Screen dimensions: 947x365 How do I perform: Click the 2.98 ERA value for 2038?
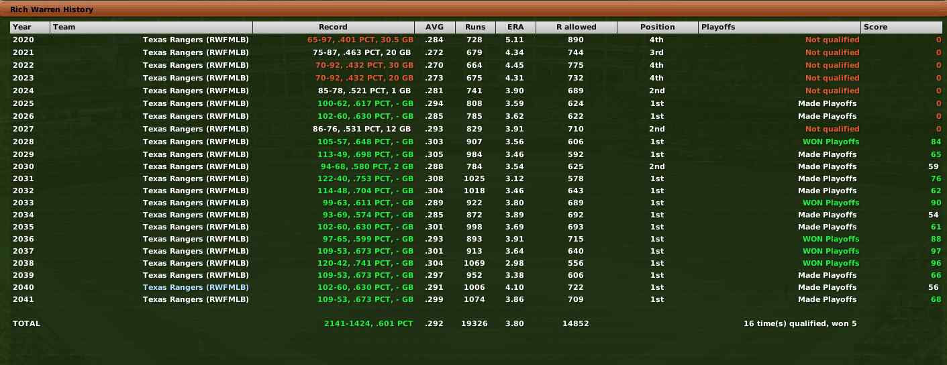[515, 263]
